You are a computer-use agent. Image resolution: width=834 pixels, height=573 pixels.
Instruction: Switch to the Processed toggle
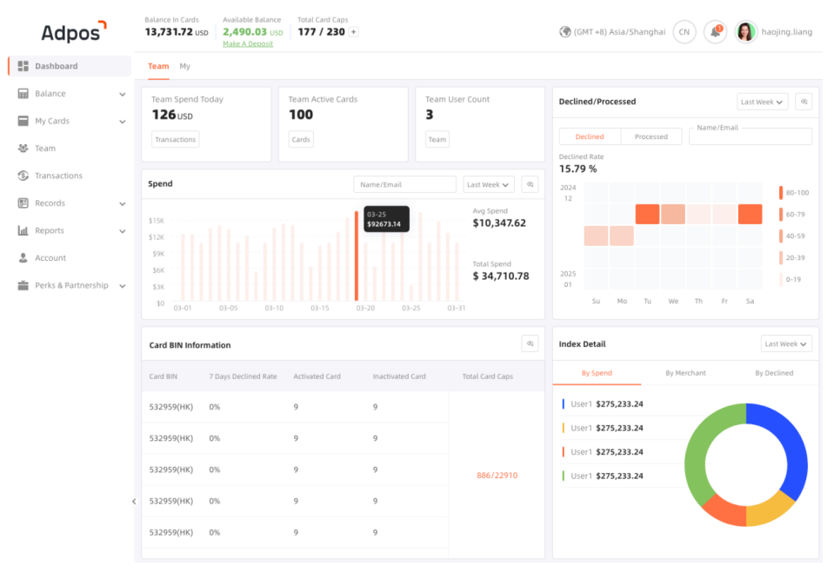point(651,137)
